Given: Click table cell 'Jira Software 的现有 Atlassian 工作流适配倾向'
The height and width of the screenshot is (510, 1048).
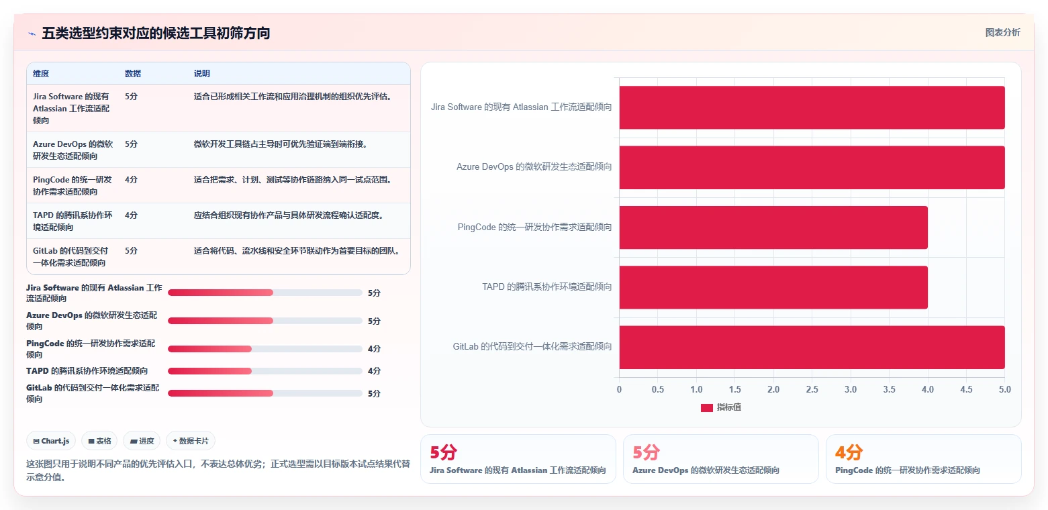Looking at the screenshot, I should (x=71, y=109).
